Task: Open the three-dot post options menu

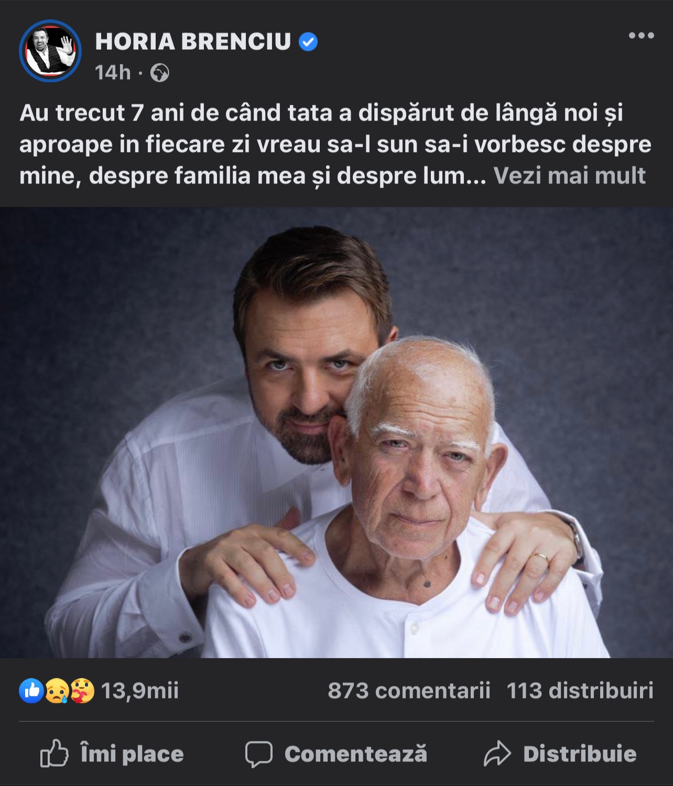Action: coord(642,36)
